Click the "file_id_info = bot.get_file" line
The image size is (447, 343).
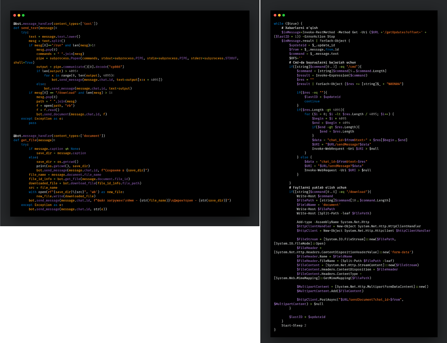[79, 179]
